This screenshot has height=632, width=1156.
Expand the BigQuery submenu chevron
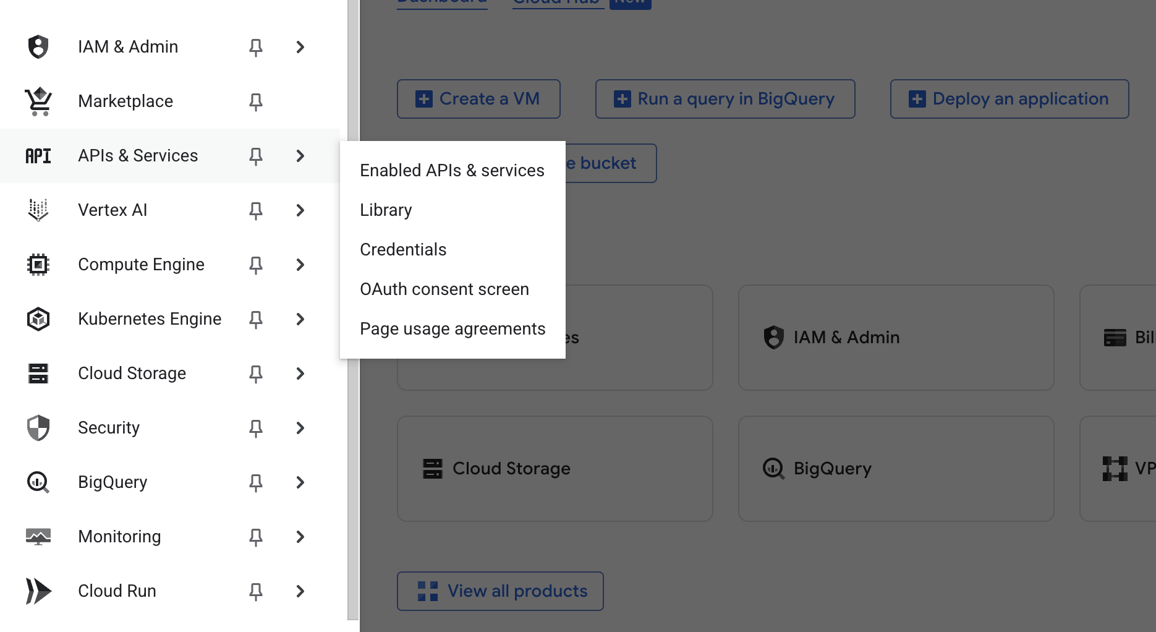click(x=300, y=482)
